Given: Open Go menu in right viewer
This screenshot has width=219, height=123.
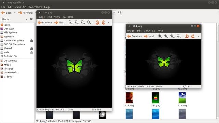Looking at the screenshot, I should [154, 31].
